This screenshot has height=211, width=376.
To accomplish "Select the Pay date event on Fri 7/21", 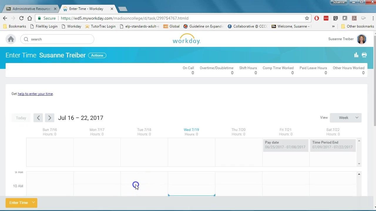I will [x=286, y=145].
